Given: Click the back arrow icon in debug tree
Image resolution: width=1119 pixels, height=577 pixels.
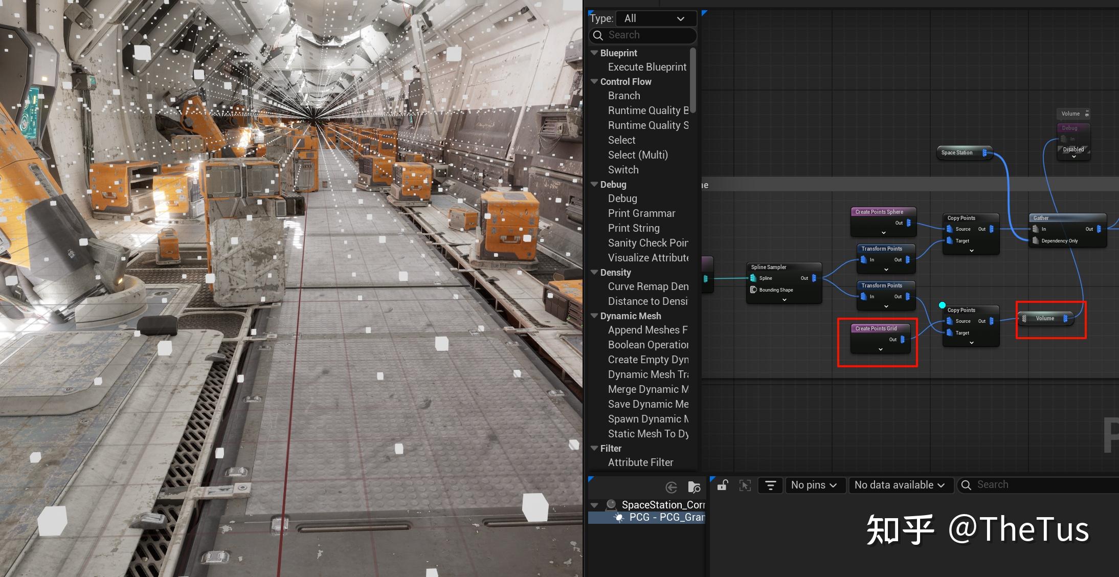Looking at the screenshot, I should (x=671, y=487).
